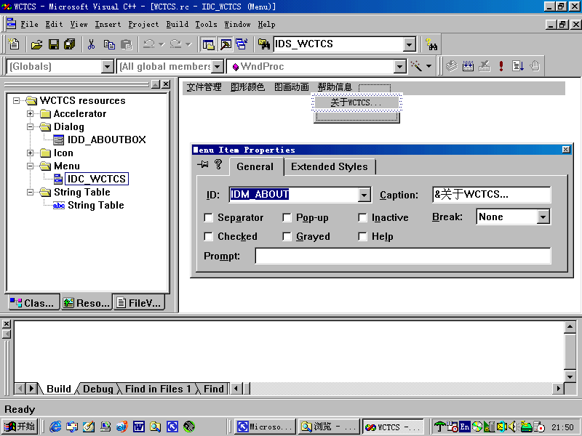Expand the Accelerator folder in resource tree
582x436 pixels.
pos(31,114)
